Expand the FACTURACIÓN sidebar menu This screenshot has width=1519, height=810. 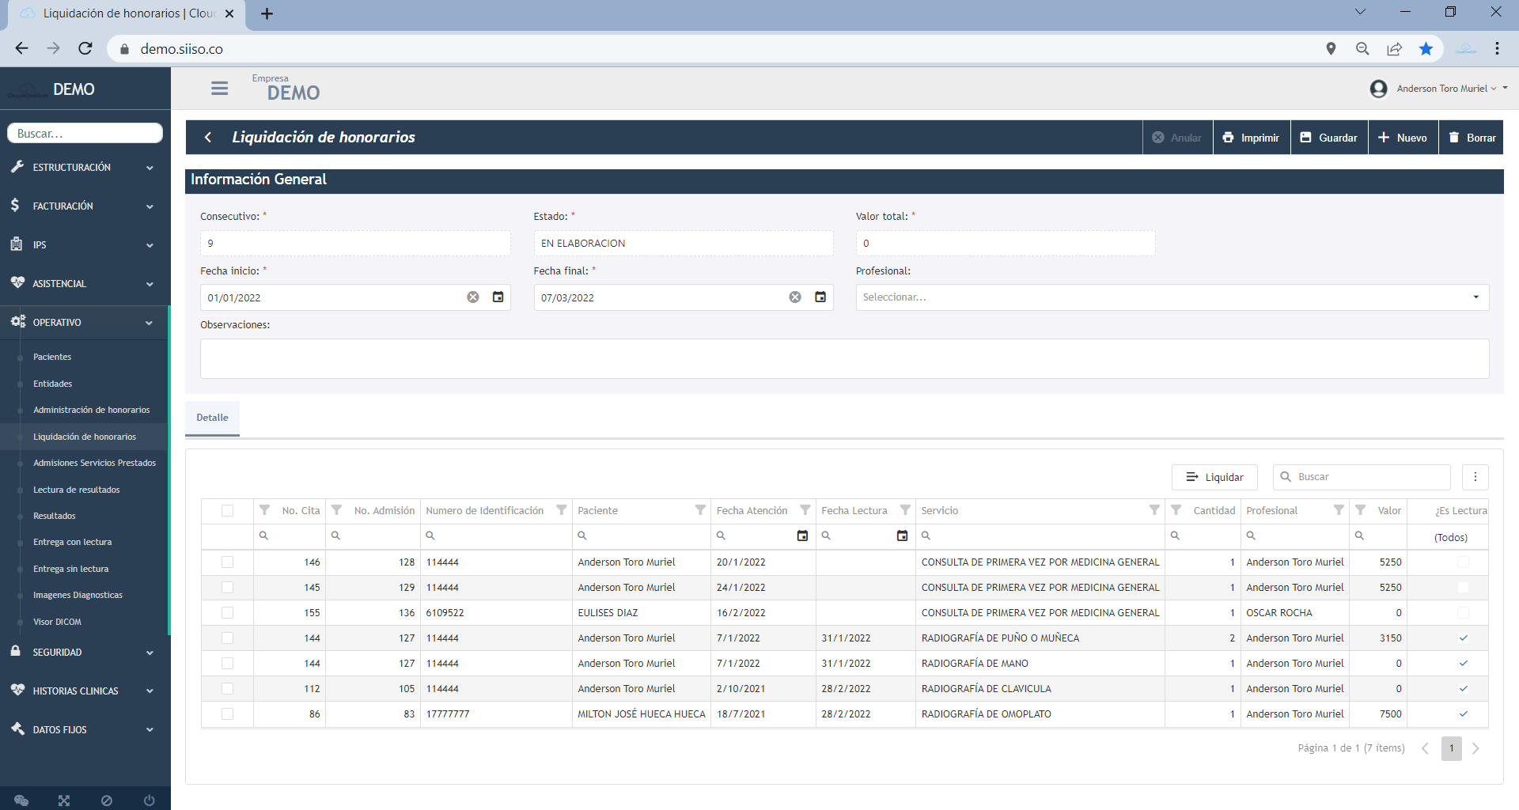click(85, 206)
